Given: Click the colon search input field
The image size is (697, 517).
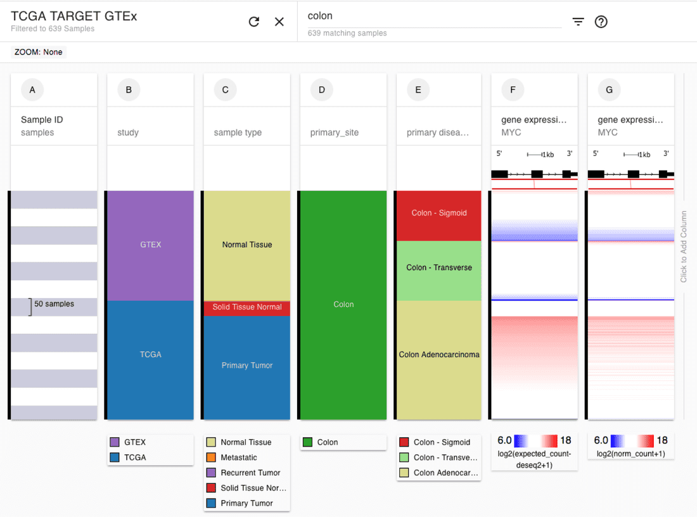Looking at the screenshot, I should [x=434, y=16].
